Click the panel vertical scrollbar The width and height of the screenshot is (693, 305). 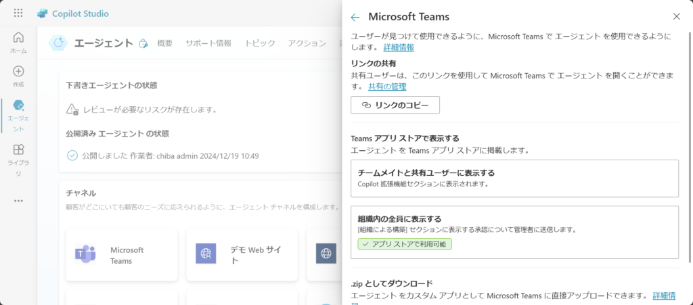pos(688,148)
